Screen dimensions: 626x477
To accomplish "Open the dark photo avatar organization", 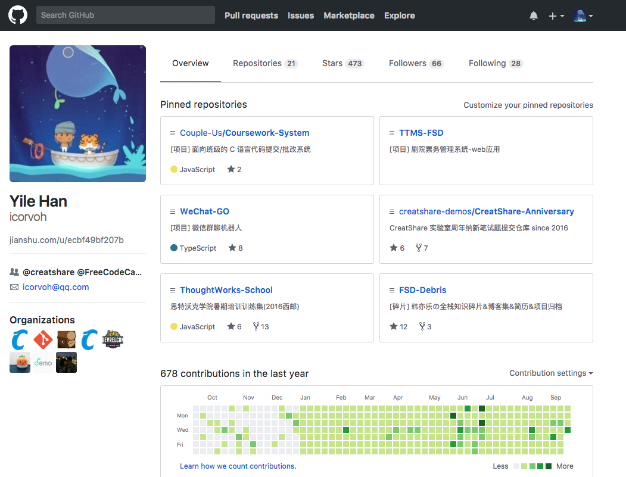I will click(x=66, y=363).
